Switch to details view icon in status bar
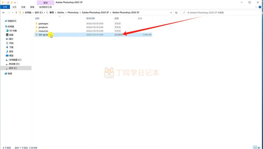 coord(256,148)
